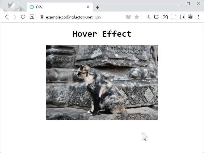Go back to the previous page
204x153 pixels.
[6, 17]
